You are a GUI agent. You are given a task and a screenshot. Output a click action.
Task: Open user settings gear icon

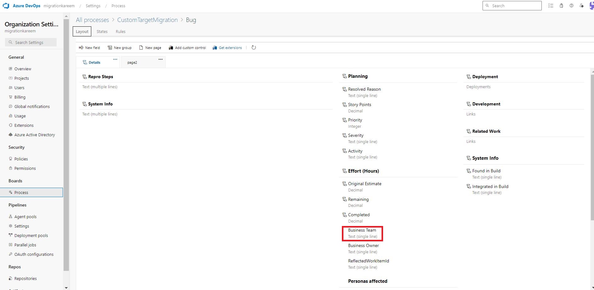(582, 6)
